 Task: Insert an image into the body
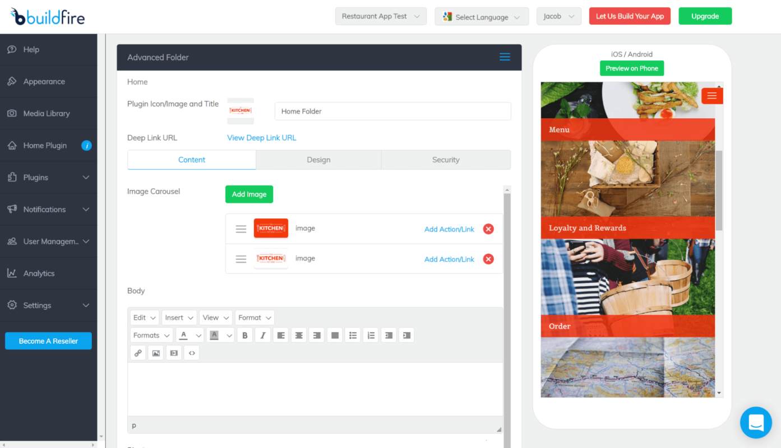[x=156, y=353]
